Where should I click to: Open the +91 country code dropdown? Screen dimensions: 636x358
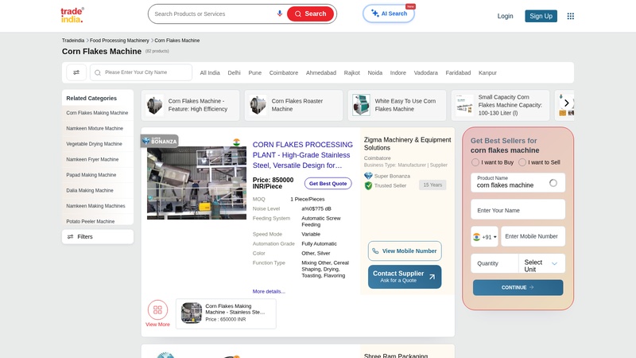click(x=484, y=236)
